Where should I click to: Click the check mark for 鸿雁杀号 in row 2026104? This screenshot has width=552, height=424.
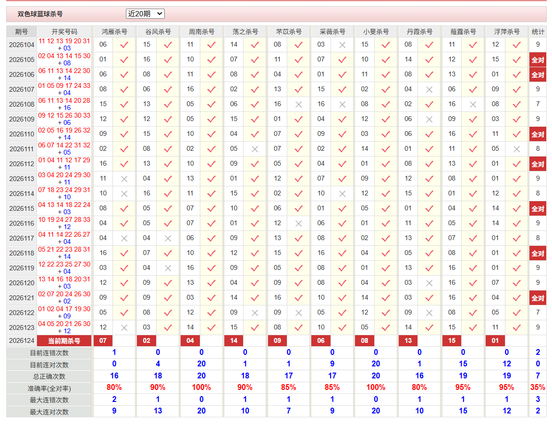click(x=124, y=45)
